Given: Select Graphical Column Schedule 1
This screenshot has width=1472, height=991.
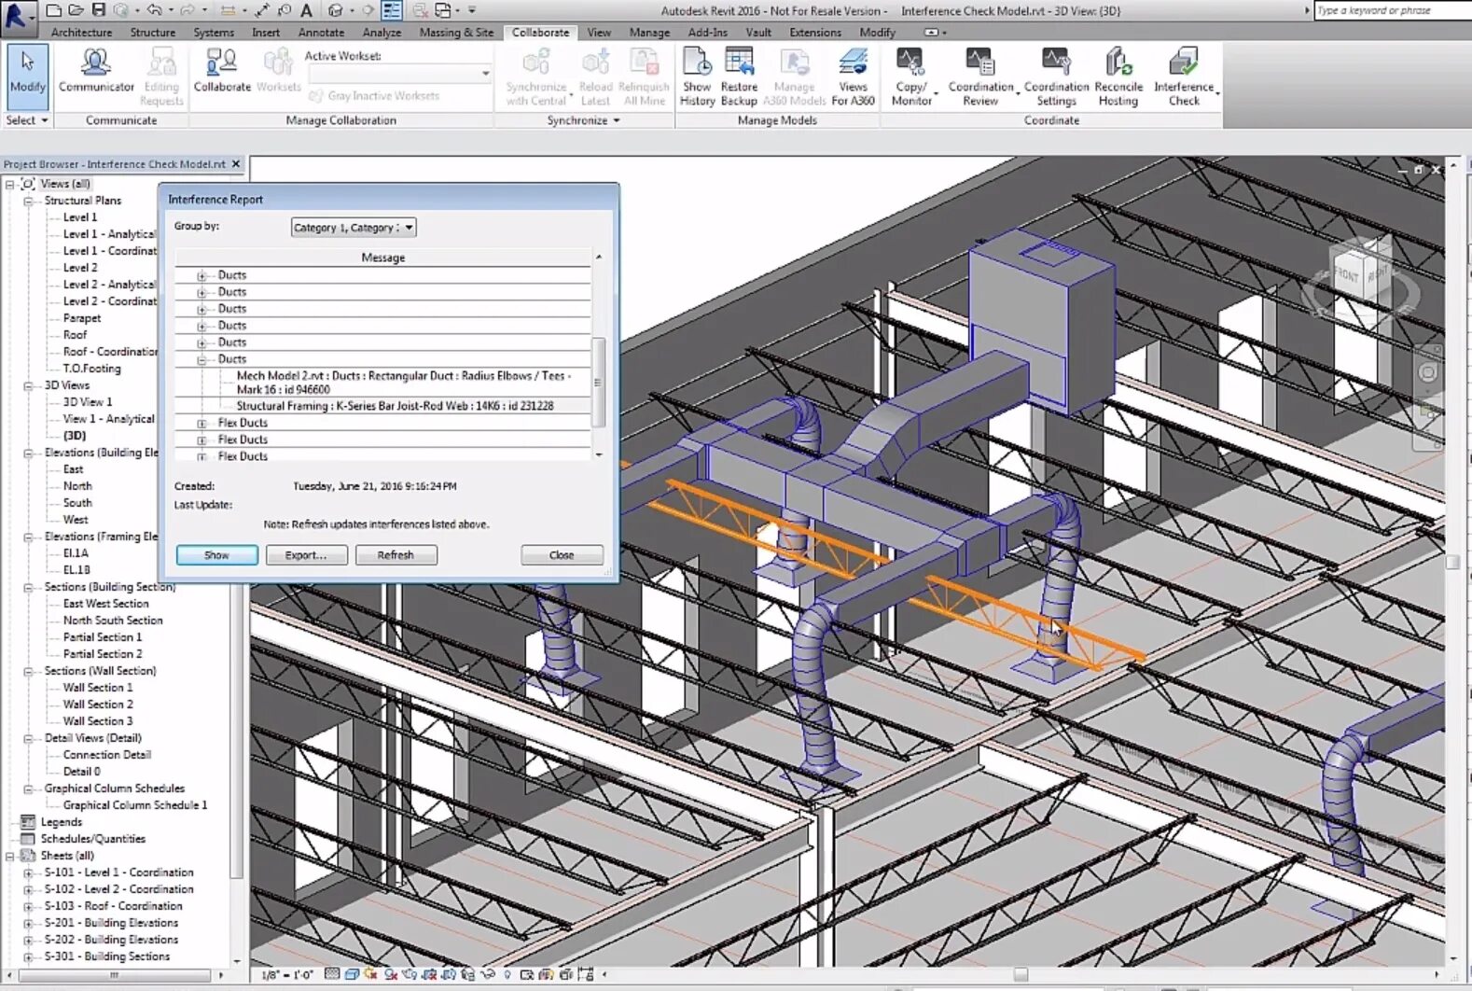Looking at the screenshot, I should click(x=135, y=805).
